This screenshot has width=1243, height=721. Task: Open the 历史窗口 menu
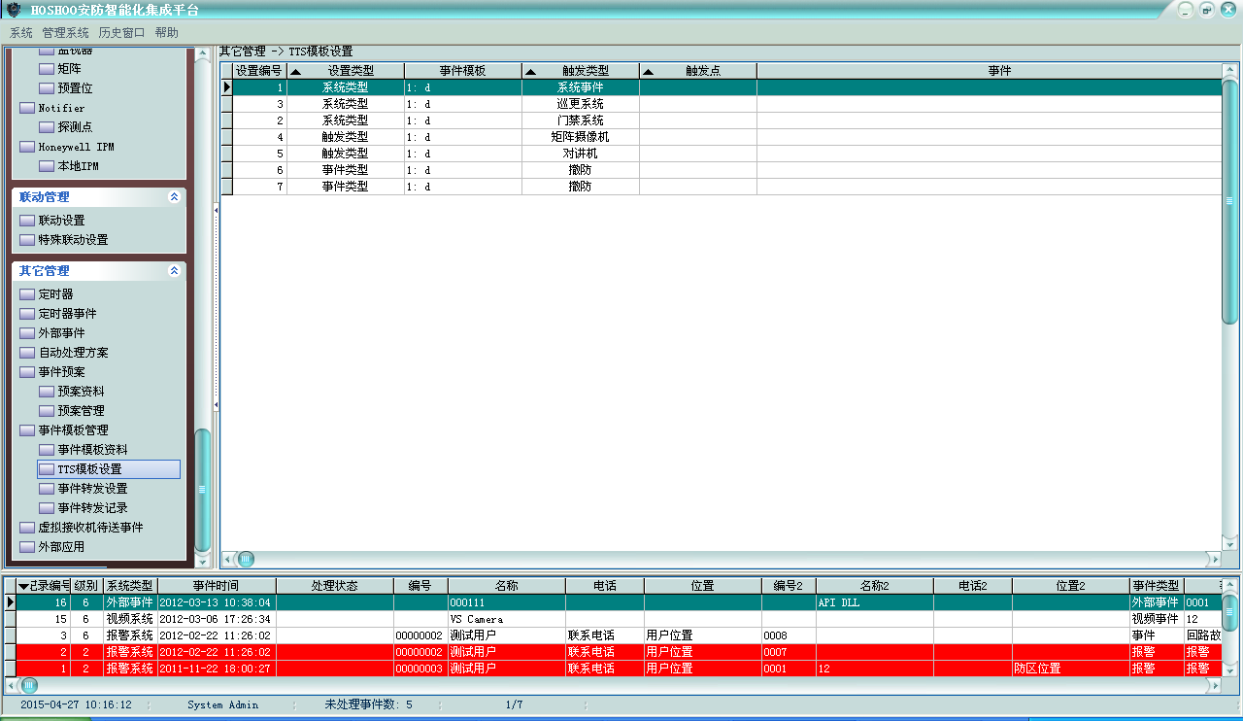tap(121, 33)
